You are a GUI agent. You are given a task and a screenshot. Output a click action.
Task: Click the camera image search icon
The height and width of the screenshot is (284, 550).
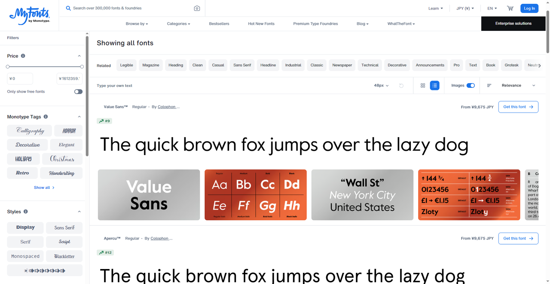click(197, 8)
